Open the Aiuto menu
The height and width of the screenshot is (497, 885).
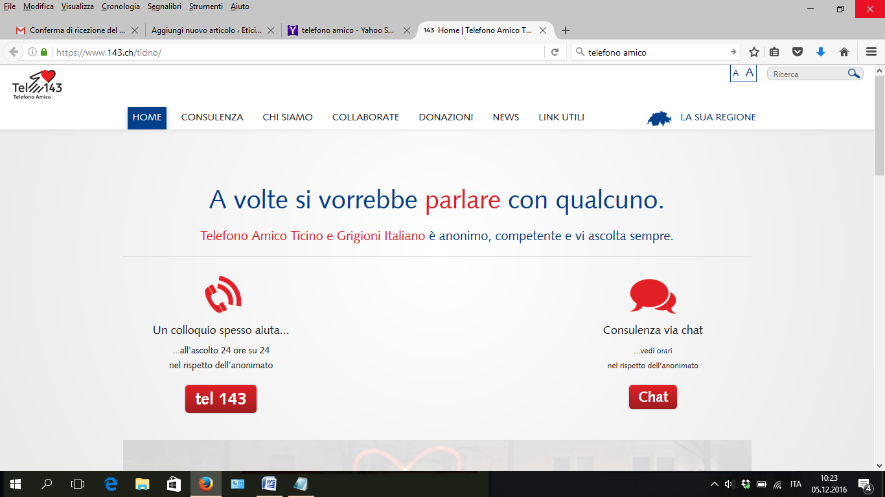tap(240, 6)
